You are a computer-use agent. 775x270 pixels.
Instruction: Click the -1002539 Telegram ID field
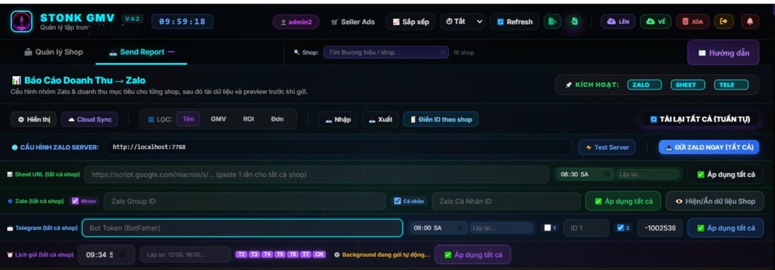(660, 228)
